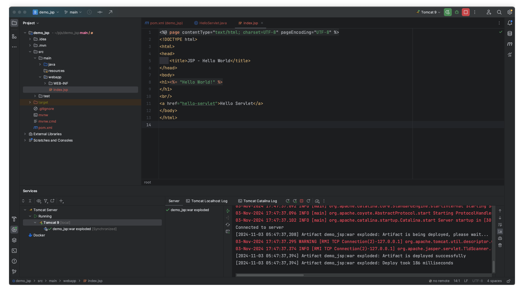Viewport: 524px width, 296px height.
Task: Click the 4 spaces indent setting
Action: point(494,281)
